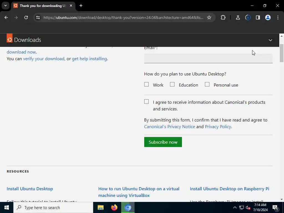Bookmark this page with the star icon
Viewport: 284px width, 213px height.
click(x=209, y=17)
